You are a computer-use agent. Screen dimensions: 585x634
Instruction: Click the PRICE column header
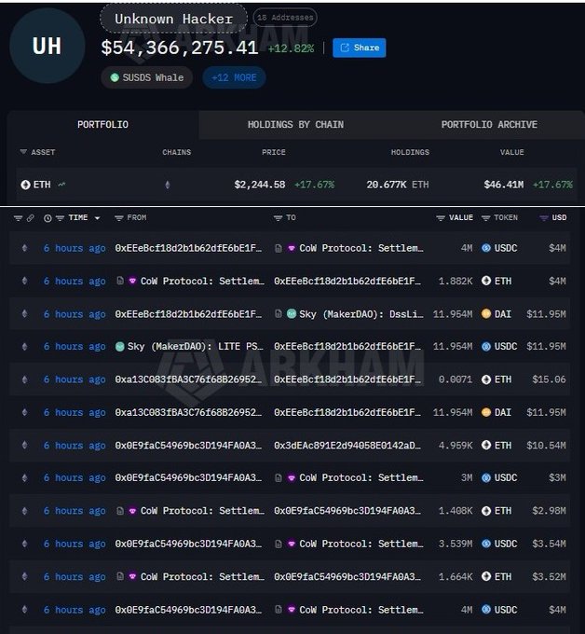pyautogui.click(x=274, y=152)
